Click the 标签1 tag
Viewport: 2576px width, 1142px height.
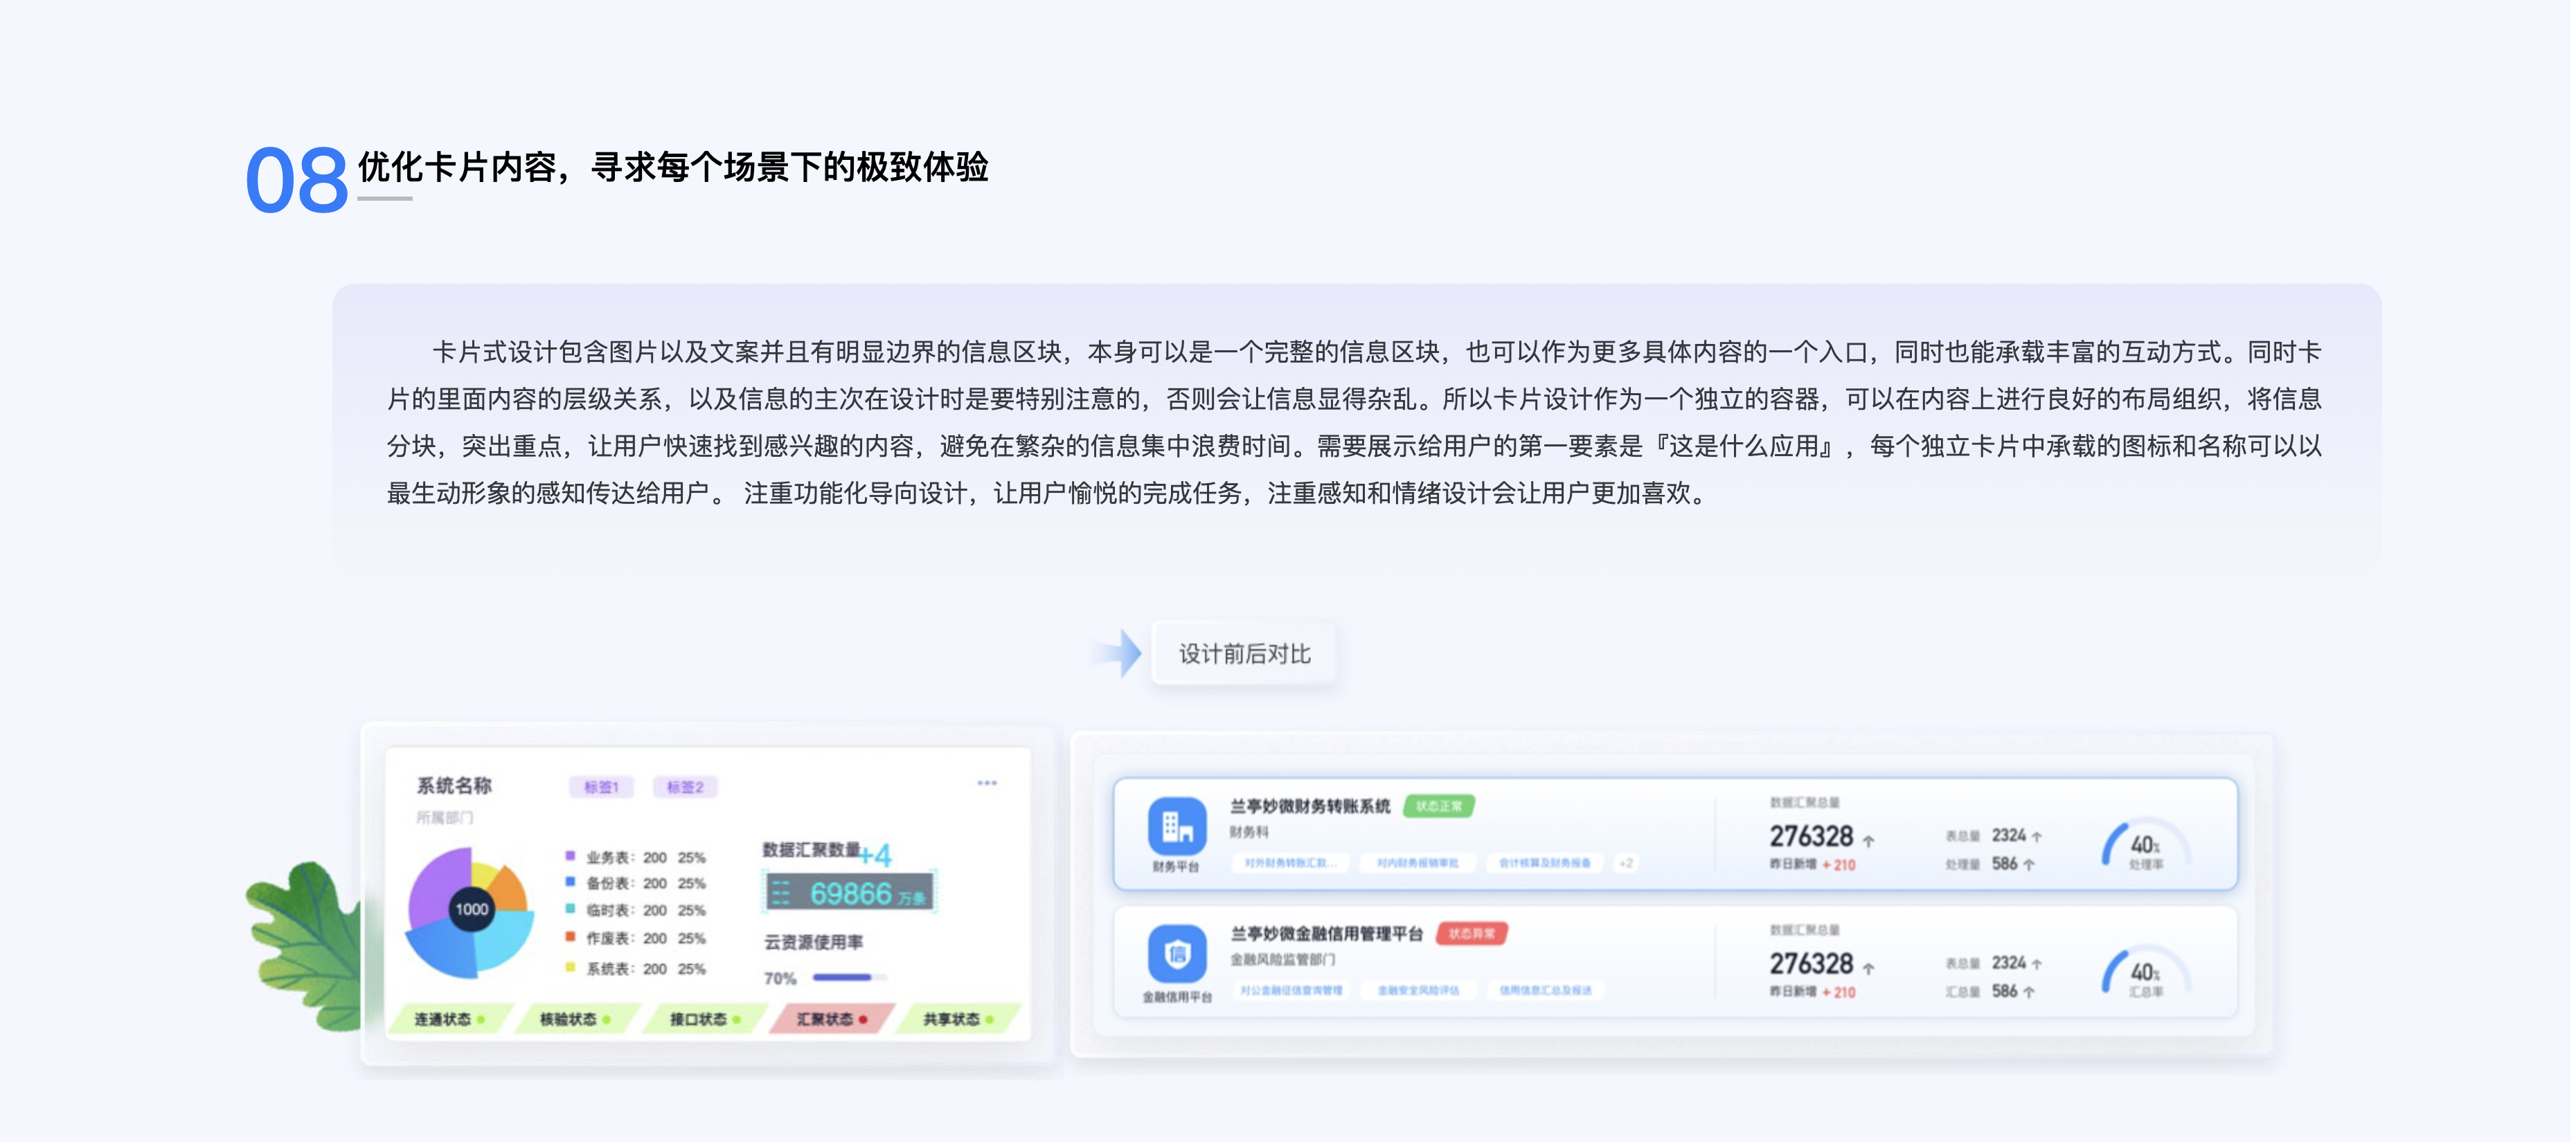tap(601, 788)
